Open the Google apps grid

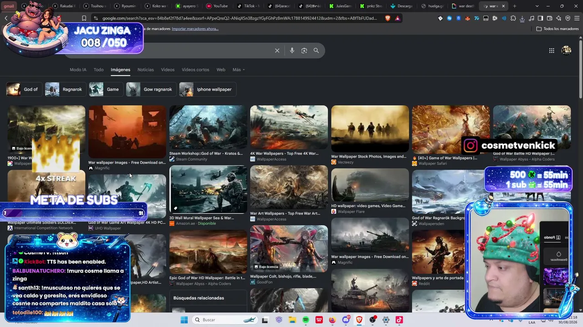pyautogui.click(x=552, y=50)
